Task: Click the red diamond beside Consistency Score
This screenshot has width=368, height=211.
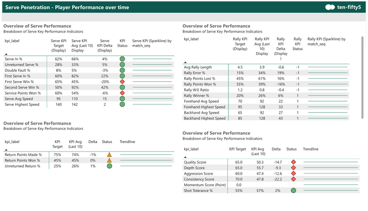Action: click(294, 179)
